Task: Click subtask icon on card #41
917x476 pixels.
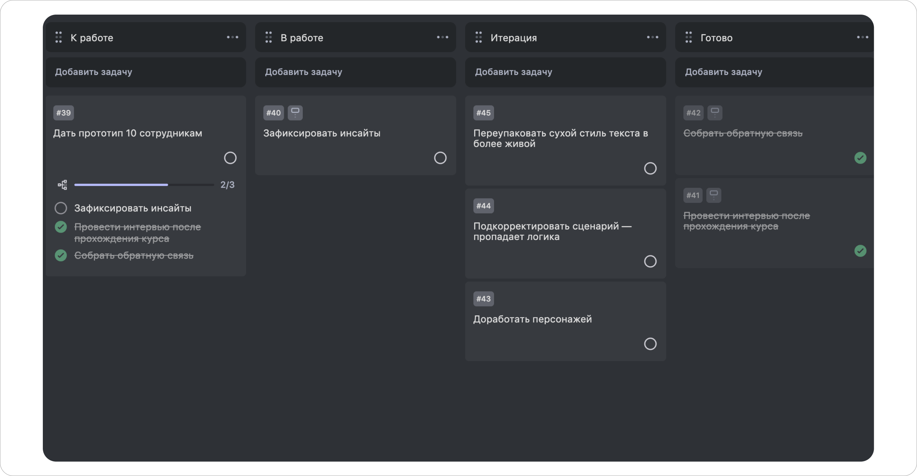Action: (x=713, y=195)
